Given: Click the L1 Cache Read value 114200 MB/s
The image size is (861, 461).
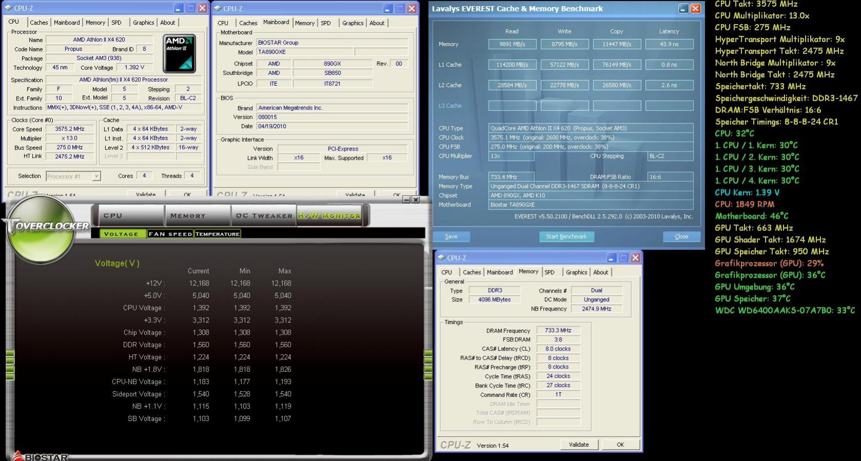Looking at the screenshot, I should point(512,65).
